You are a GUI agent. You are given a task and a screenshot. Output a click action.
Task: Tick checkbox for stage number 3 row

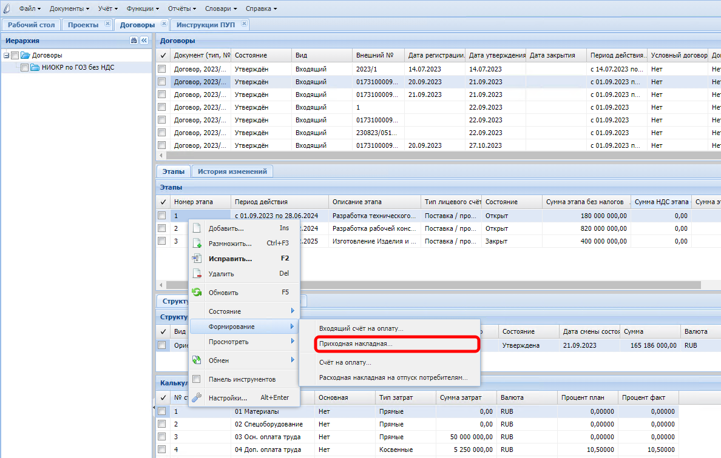tap(162, 241)
